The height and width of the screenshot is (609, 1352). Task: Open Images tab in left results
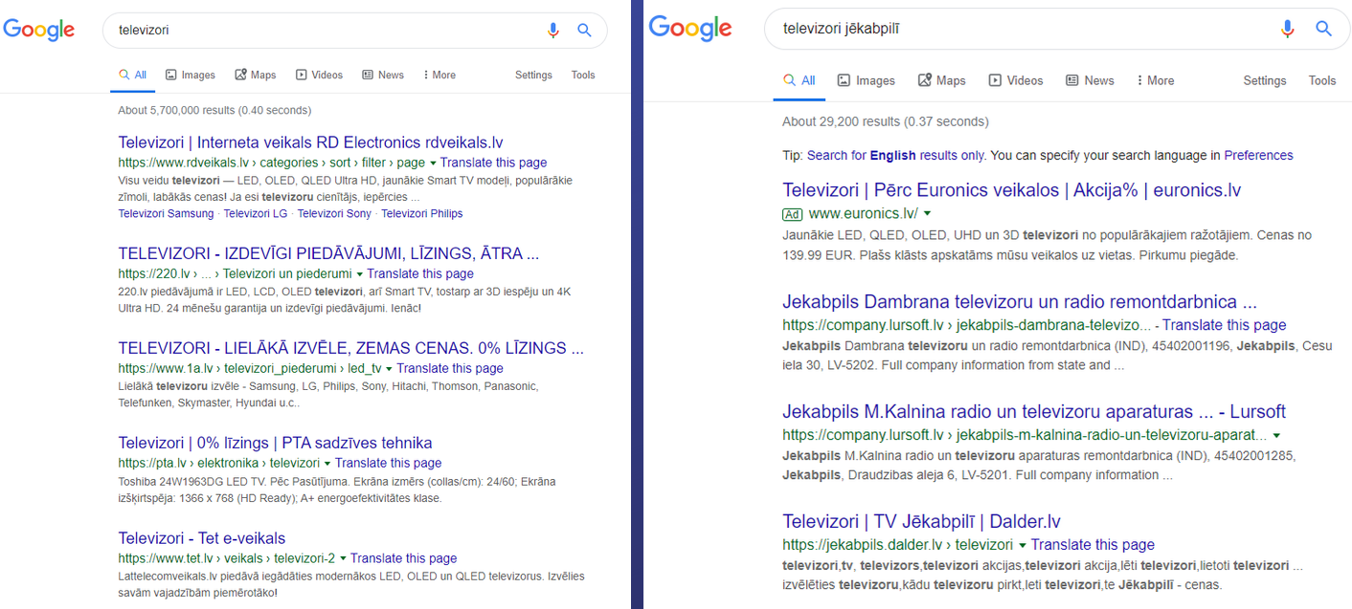point(190,75)
